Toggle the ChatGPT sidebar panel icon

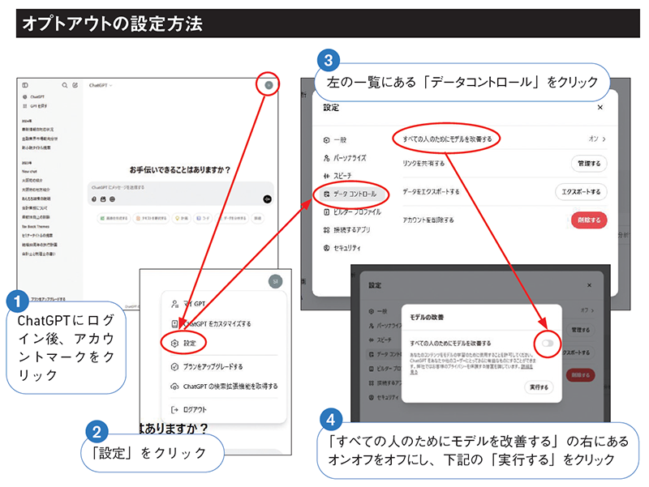click(x=25, y=85)
